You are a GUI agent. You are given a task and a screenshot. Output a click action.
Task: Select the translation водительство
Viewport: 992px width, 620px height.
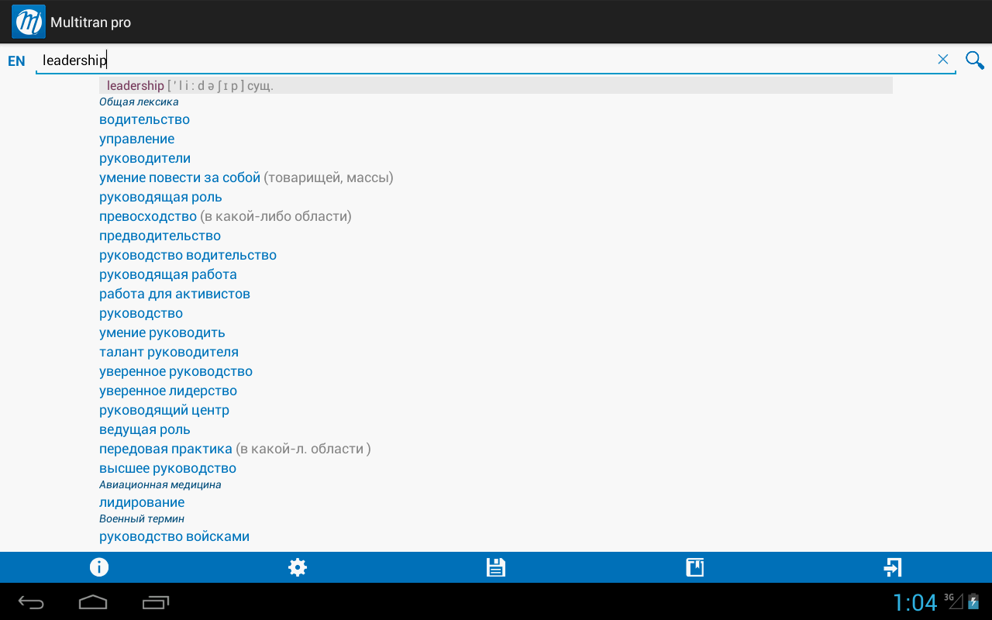click(x=143, y=119)
